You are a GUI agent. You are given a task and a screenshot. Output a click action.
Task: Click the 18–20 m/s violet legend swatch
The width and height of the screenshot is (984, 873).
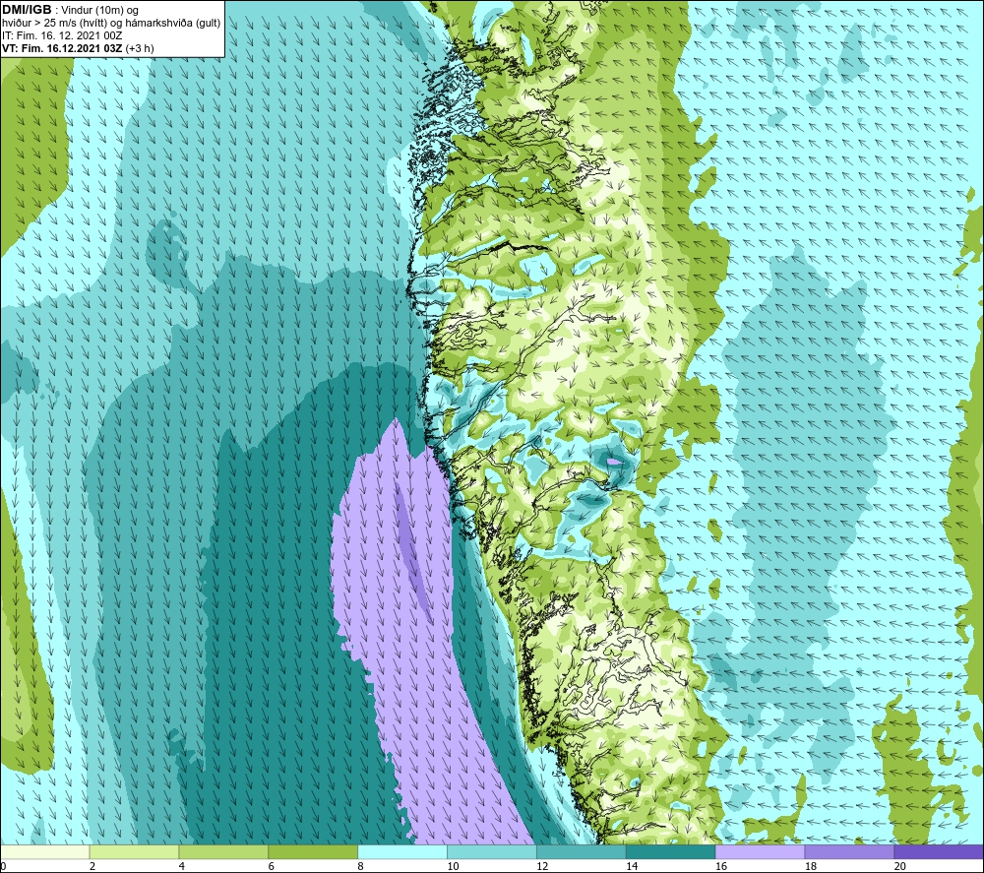(849, 851)
